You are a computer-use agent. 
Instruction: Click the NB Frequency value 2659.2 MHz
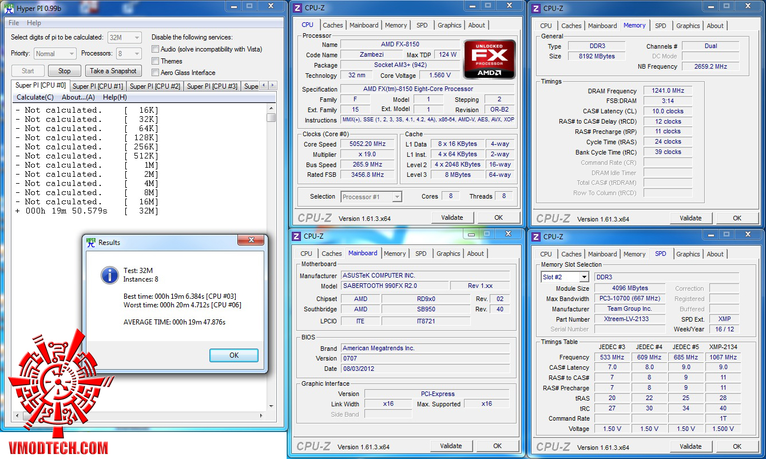tap(711, 67)
